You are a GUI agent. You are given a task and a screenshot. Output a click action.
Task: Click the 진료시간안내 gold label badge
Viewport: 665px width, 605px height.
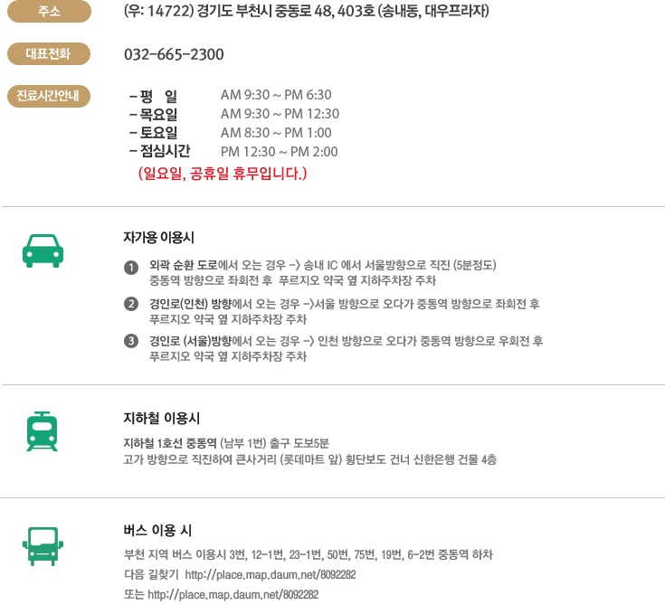tap(49, 96)
